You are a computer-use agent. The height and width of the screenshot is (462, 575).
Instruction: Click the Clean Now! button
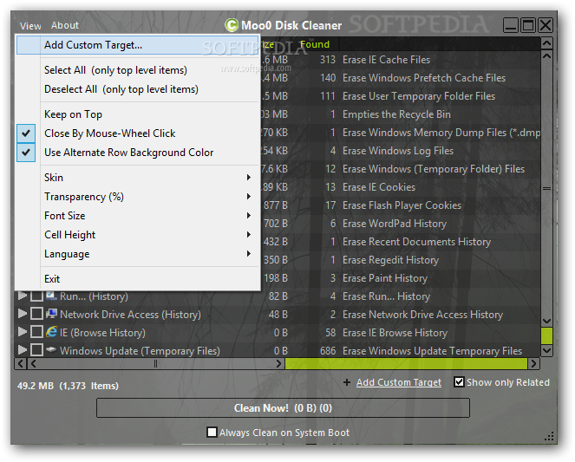click(283, 407)
